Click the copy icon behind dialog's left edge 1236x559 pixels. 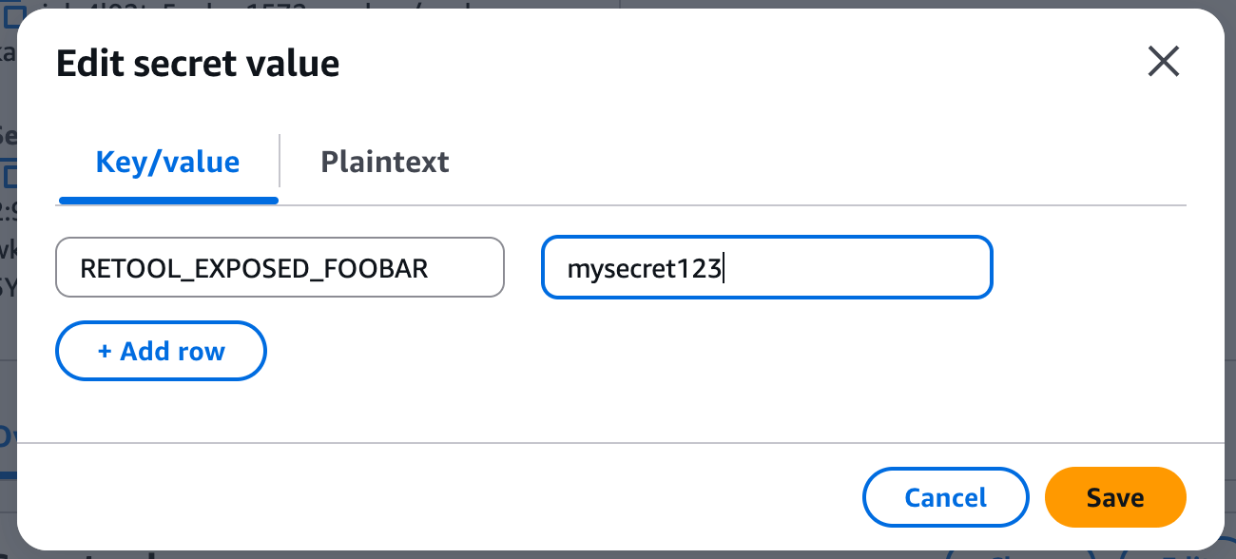coord(10,176)
